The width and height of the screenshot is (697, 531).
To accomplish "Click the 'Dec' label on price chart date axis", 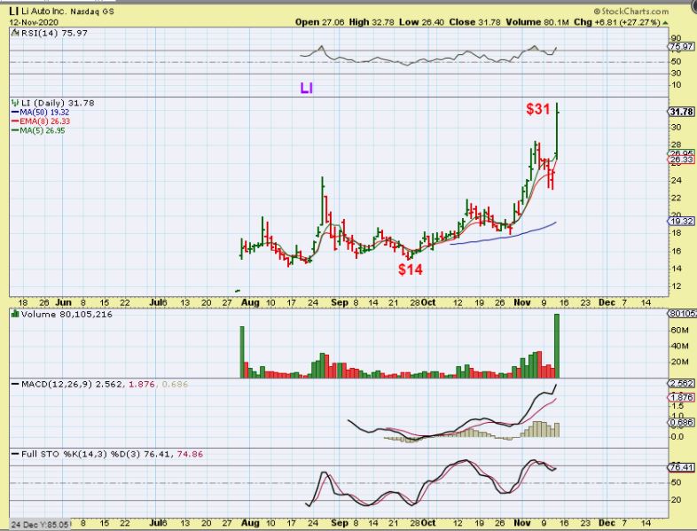I will [x=607, y=302].
